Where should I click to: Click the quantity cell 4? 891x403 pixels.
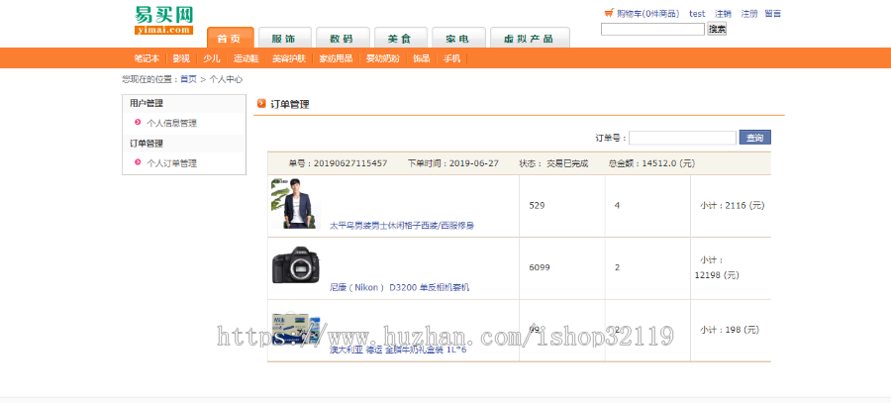click(617, 205)
